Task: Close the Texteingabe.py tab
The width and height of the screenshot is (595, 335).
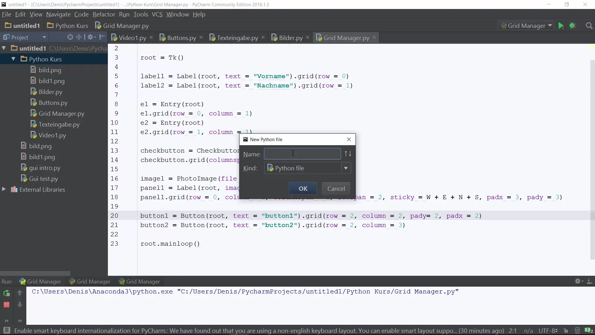Action: (263, 37)
